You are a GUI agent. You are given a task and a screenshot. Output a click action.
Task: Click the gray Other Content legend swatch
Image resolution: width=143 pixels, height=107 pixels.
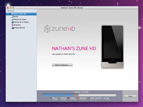pyautogui.click(x=89, y=98)
